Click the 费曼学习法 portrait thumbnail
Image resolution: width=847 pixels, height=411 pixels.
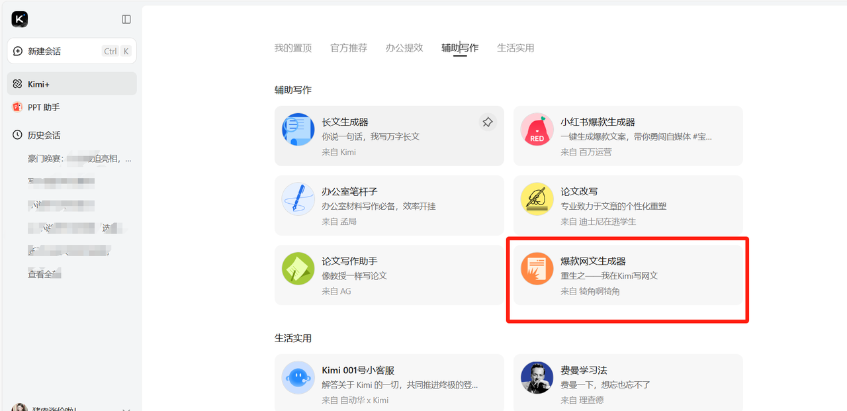click(537, 378)
